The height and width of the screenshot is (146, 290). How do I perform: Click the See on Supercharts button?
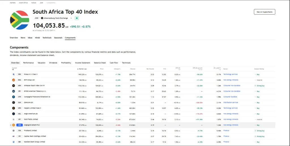click(265, 12)
